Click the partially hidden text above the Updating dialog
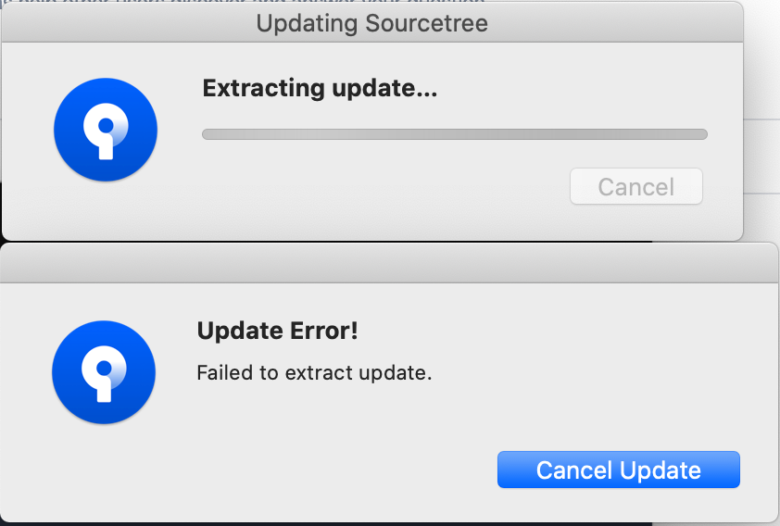This screenshot has width=780, height=526. 244,2
